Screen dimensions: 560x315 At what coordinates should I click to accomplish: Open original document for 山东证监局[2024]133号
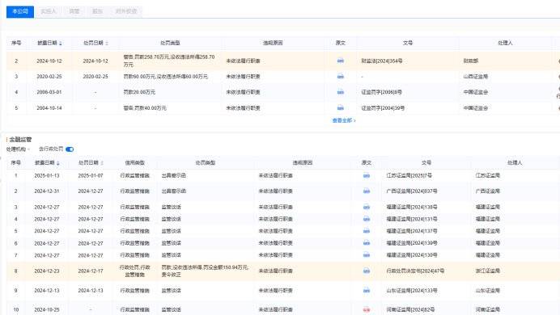point(367,291)
